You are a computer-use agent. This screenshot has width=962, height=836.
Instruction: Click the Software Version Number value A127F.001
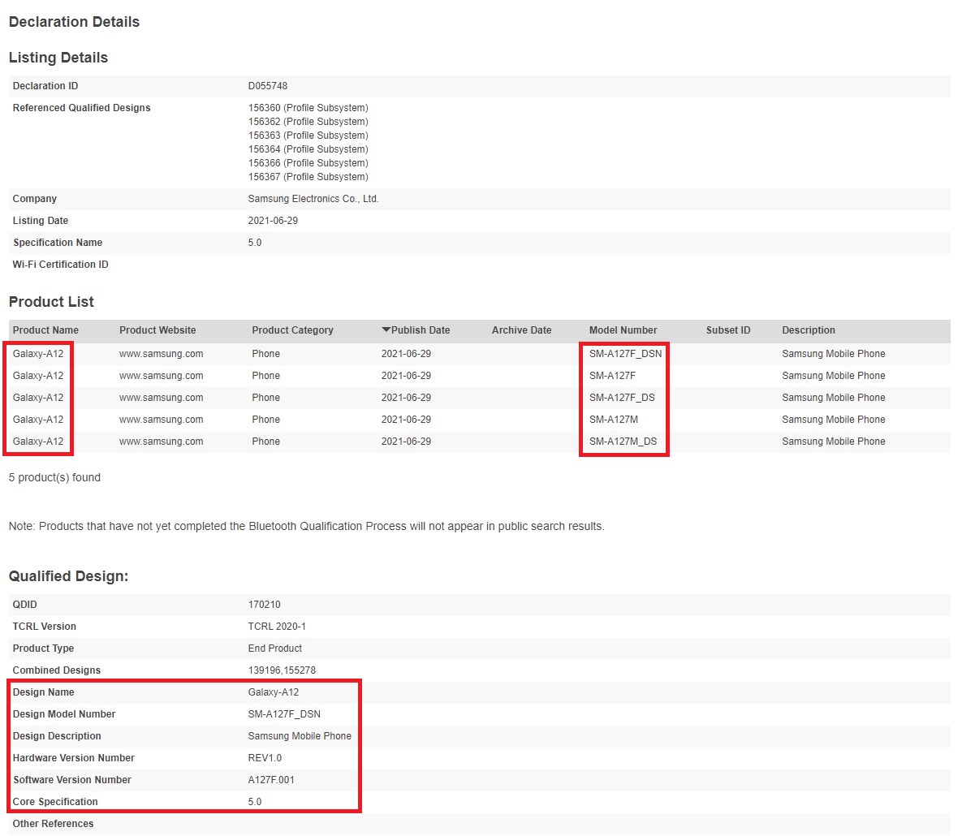272,780
